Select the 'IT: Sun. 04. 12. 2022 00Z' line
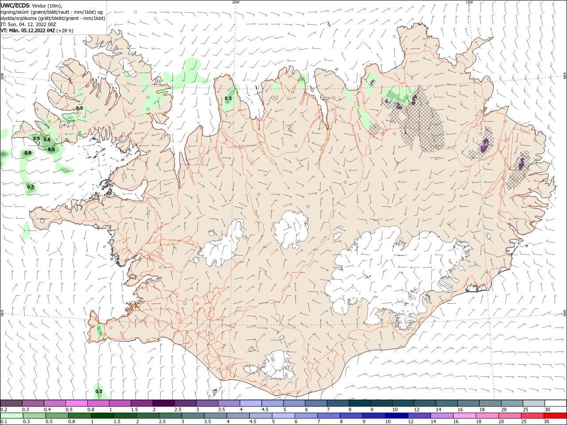Image resolution: width=567 pixels, height=425 pixels. pyautogui.click(x=28, y=24)
